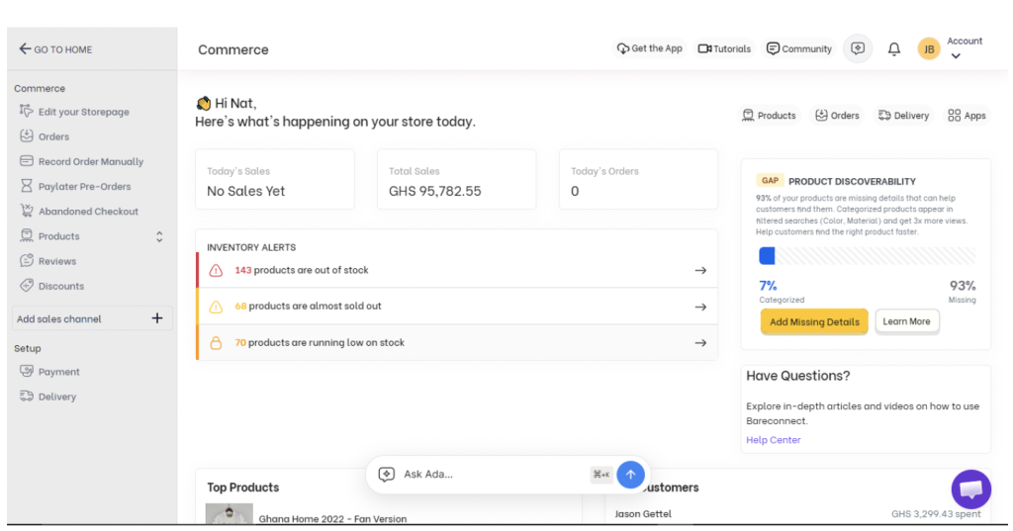Open the Community forum link

[x=798, y=48]
